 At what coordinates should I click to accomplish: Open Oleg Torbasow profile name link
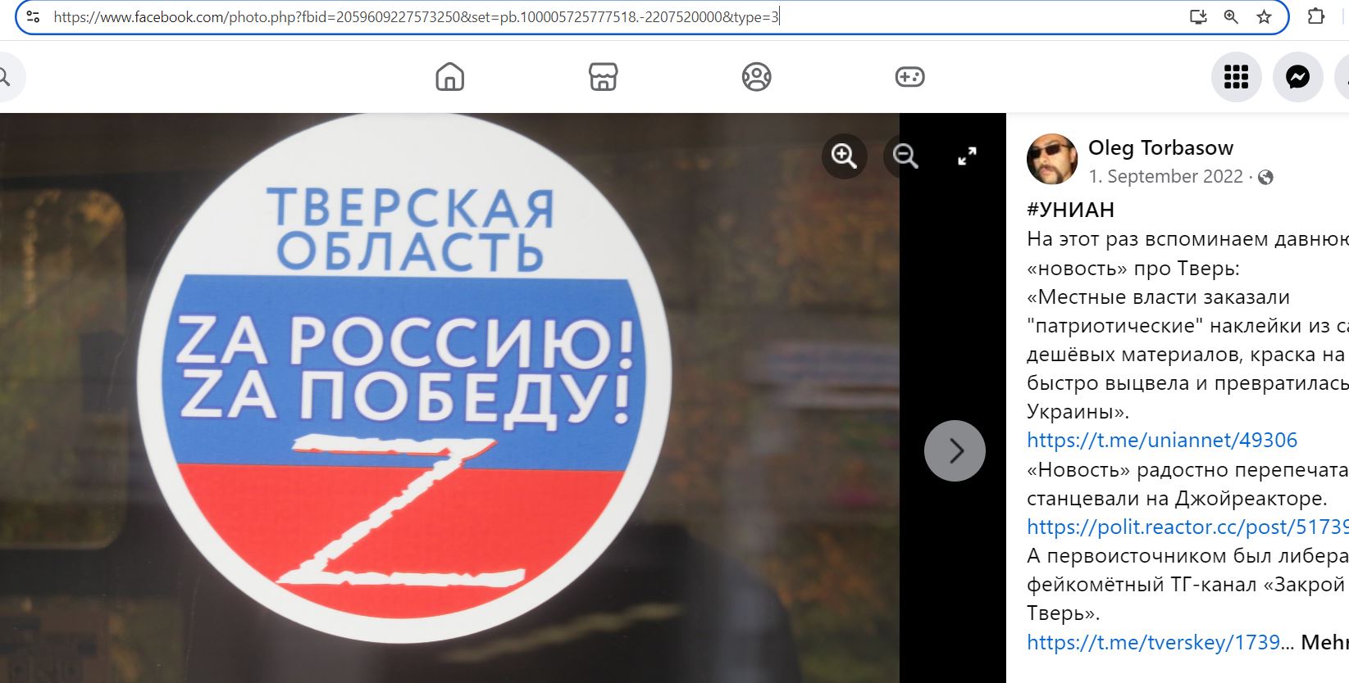[1160, 147]
